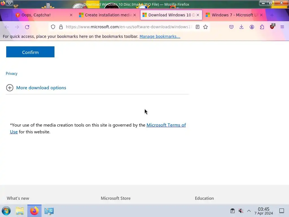Open the clipboard tray icon
This screenshot has width=289, height=217.
233,211
